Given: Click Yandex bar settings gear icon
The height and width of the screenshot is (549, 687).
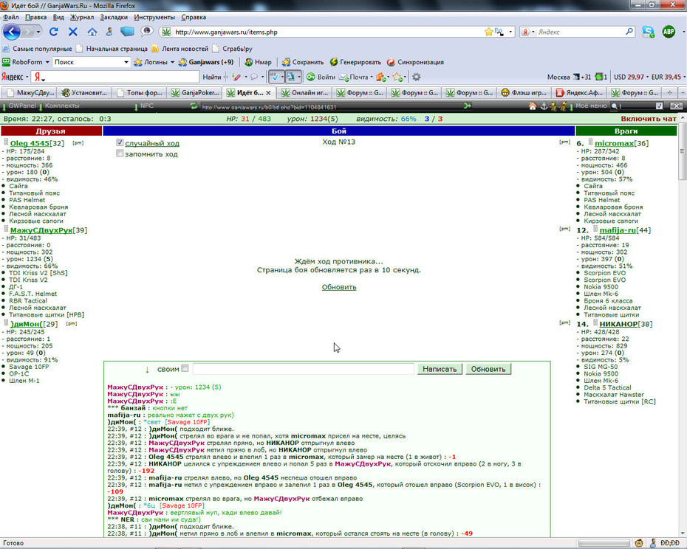Looking at the screenshot, I should (x=416, y=77).
